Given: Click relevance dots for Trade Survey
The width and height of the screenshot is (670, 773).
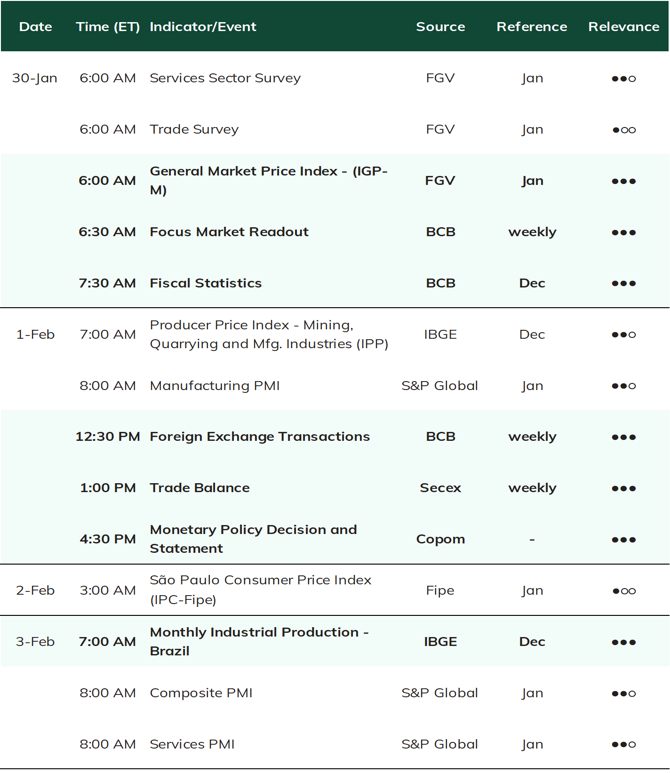Looking at the screenshot, I should [x=623, y=130].
